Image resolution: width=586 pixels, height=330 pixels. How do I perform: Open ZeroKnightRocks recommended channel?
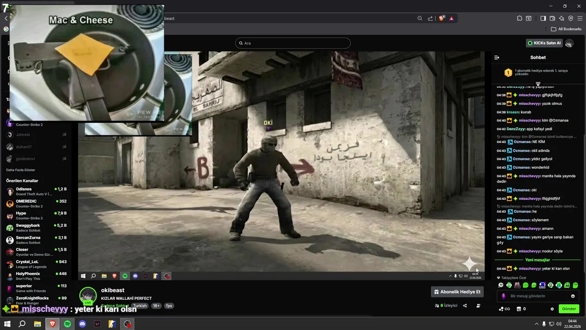point(37,300)
